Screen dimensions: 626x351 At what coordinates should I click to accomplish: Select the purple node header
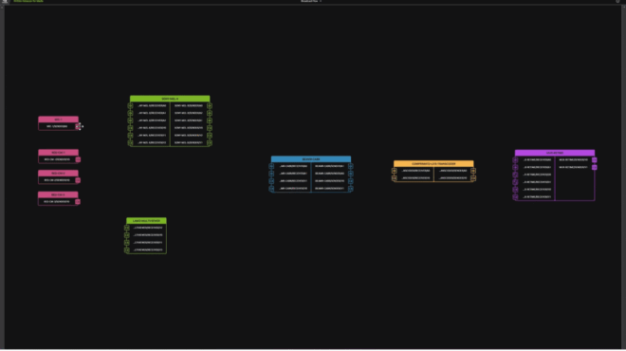point(555,153)
